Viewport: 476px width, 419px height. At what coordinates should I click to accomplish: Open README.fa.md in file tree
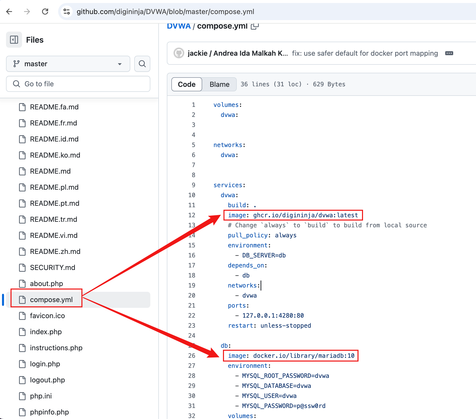point(54,107)
